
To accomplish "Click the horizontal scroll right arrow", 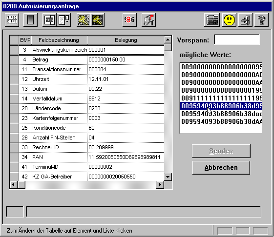I will tap(160, 185).
